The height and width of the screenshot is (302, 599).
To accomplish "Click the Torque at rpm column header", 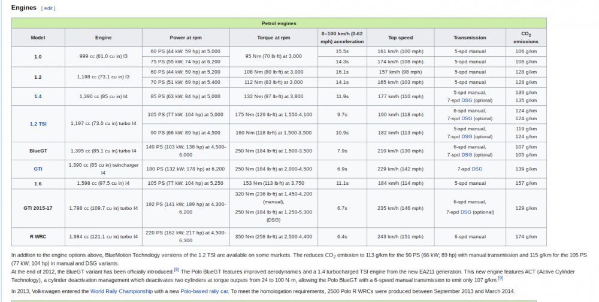I will coord(274,37).
